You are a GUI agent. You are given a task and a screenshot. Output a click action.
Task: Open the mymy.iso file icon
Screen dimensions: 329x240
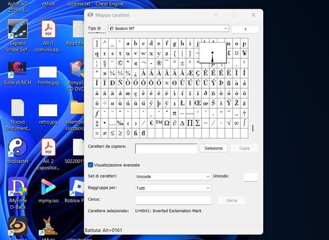48,188
